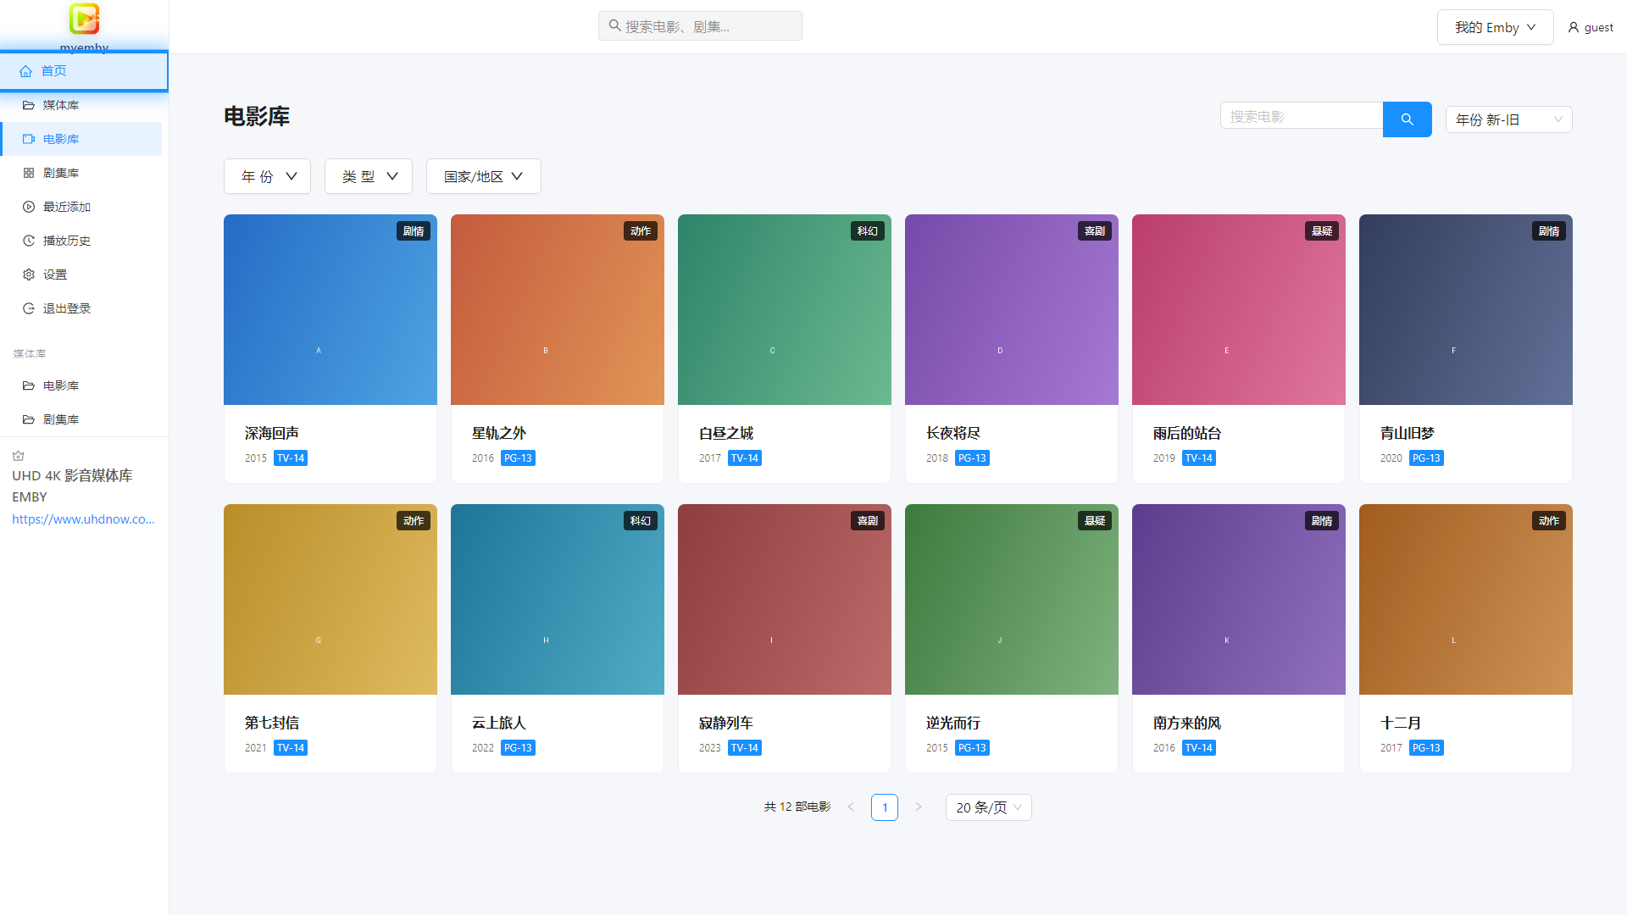Screen dimensions: 1627x915
Task: Click the 雨后的站台 title
Action: point(1186,434)
